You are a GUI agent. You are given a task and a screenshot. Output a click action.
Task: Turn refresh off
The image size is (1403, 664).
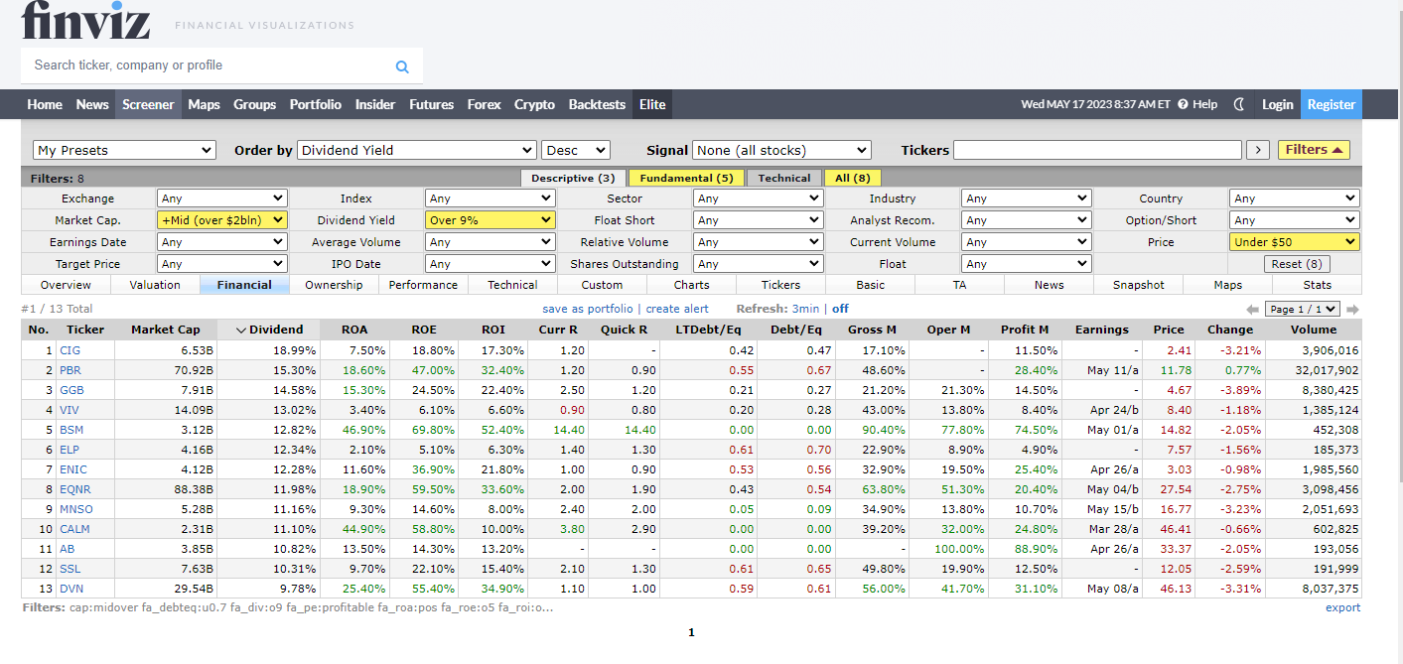click(840, 310)
